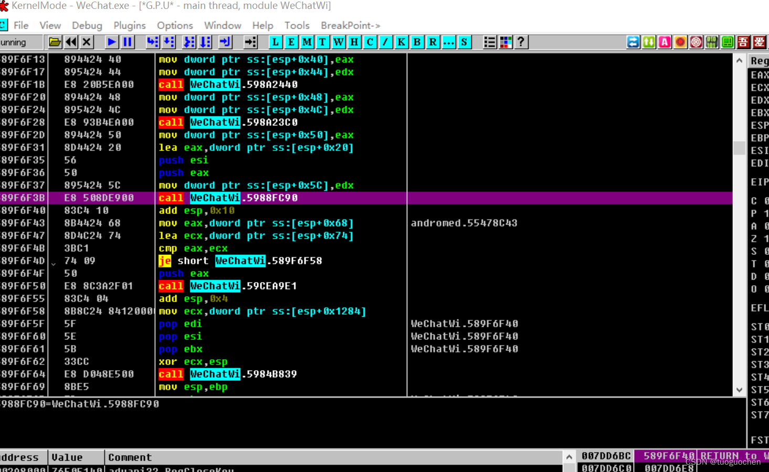Viewport: 769px width, 472px height.
Task: Open the Log window (L button)
Action: (276, 42)
